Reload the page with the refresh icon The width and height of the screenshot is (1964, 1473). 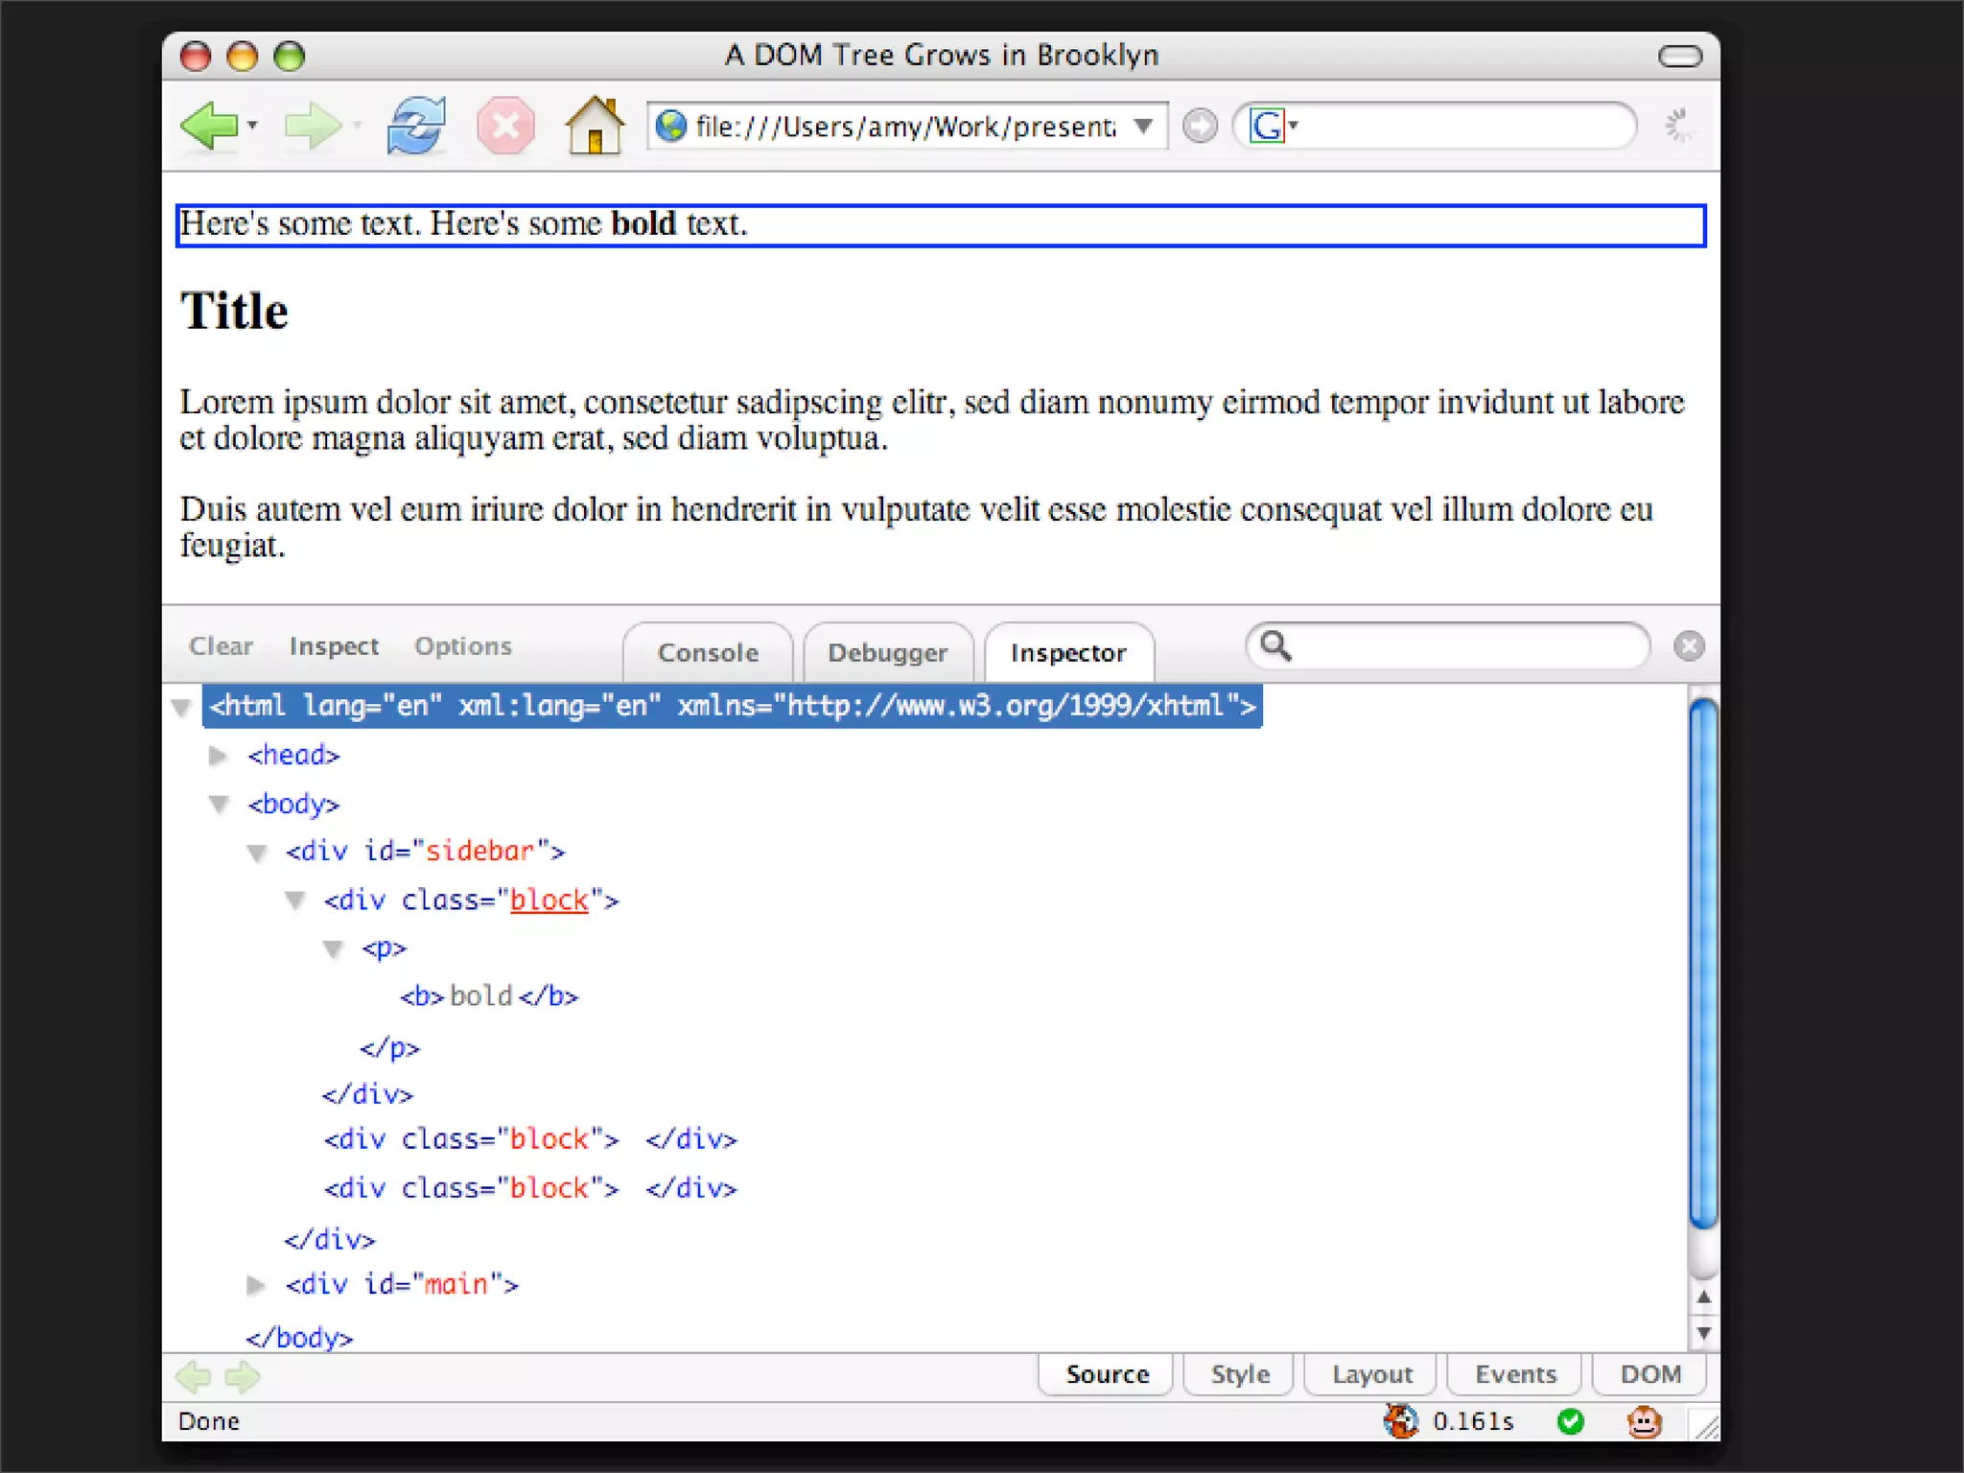pyautogui.click(x=416, y=126)
